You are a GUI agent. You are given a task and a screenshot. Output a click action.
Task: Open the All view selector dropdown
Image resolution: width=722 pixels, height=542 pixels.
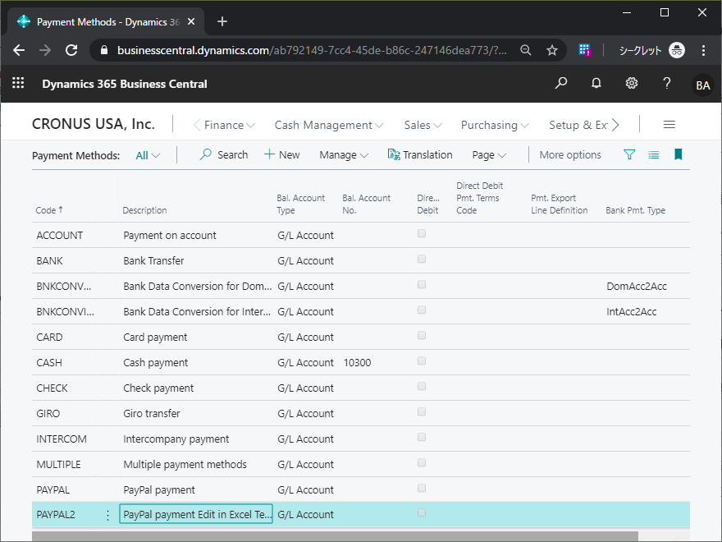click(x=148, y=155)
